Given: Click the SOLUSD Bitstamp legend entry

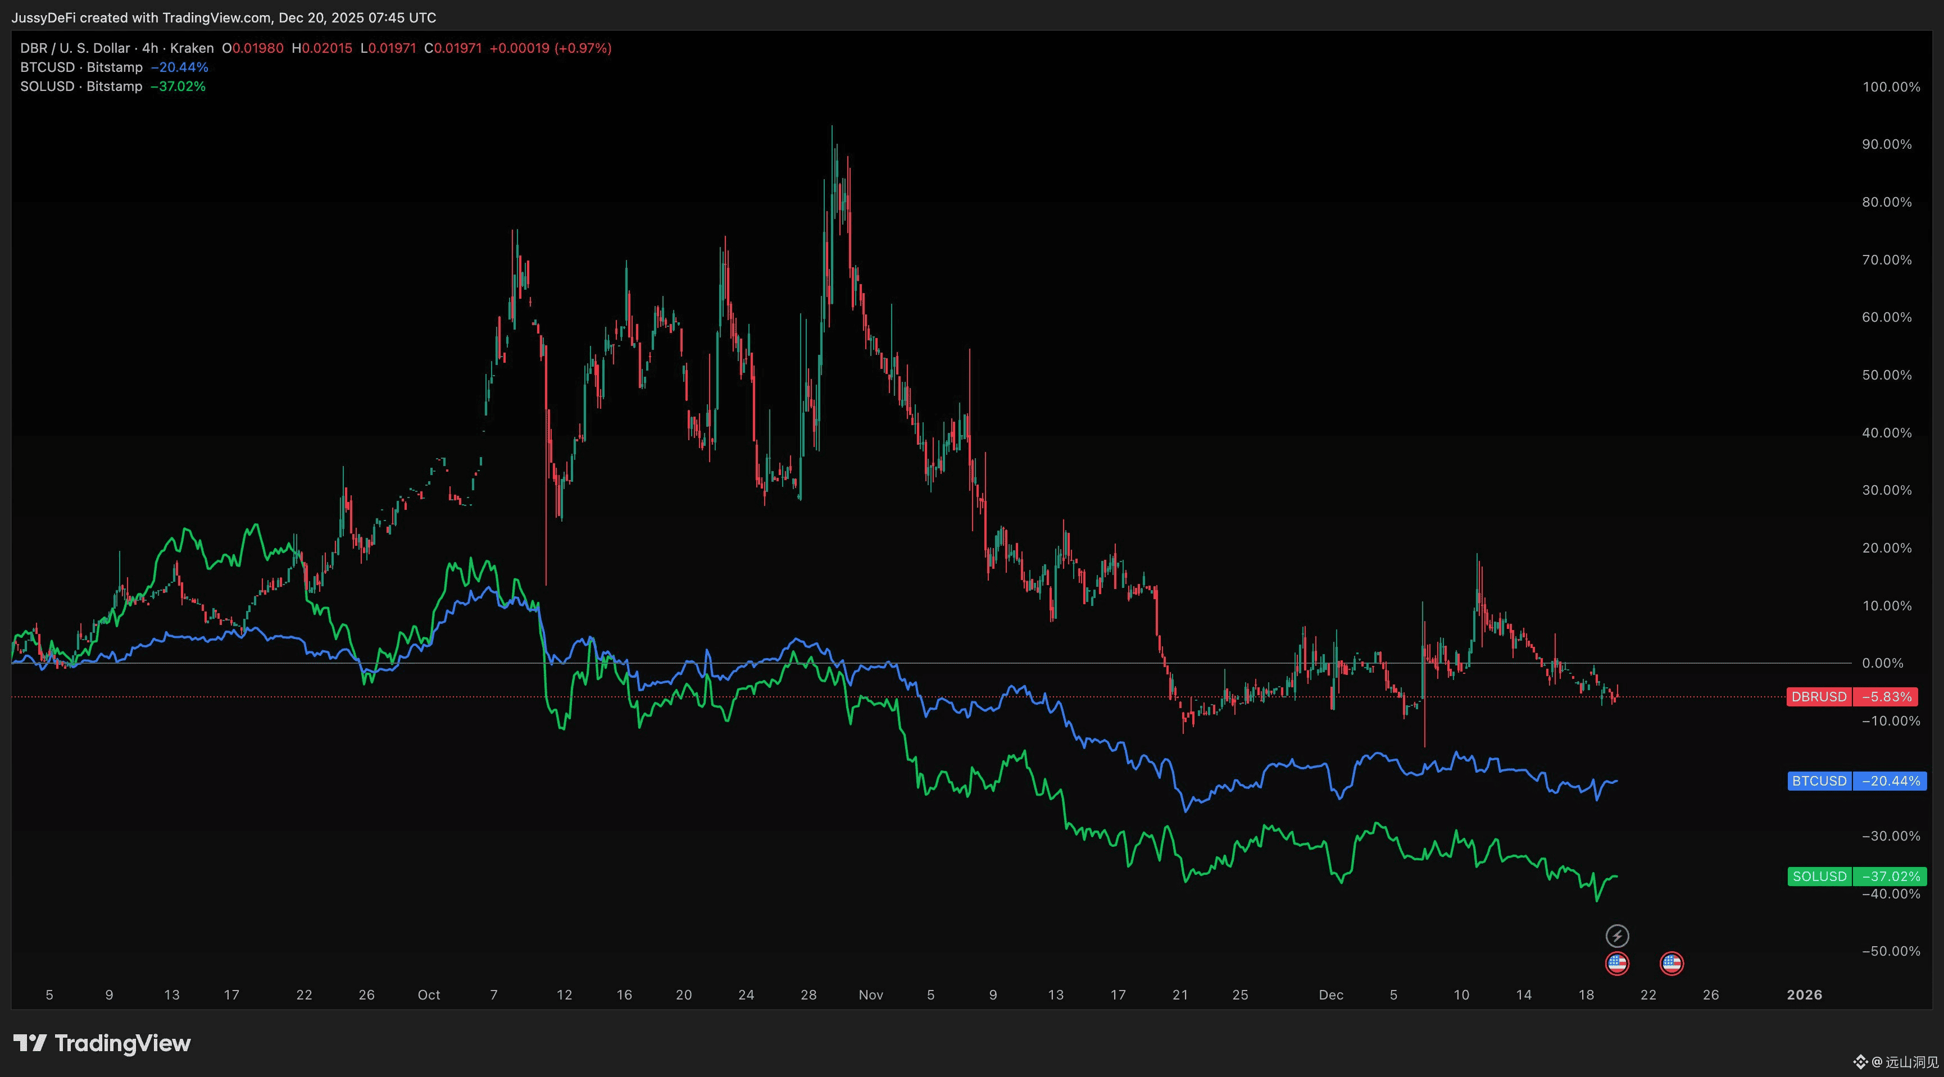Looking at the screenshot, I should coord(81,86).
